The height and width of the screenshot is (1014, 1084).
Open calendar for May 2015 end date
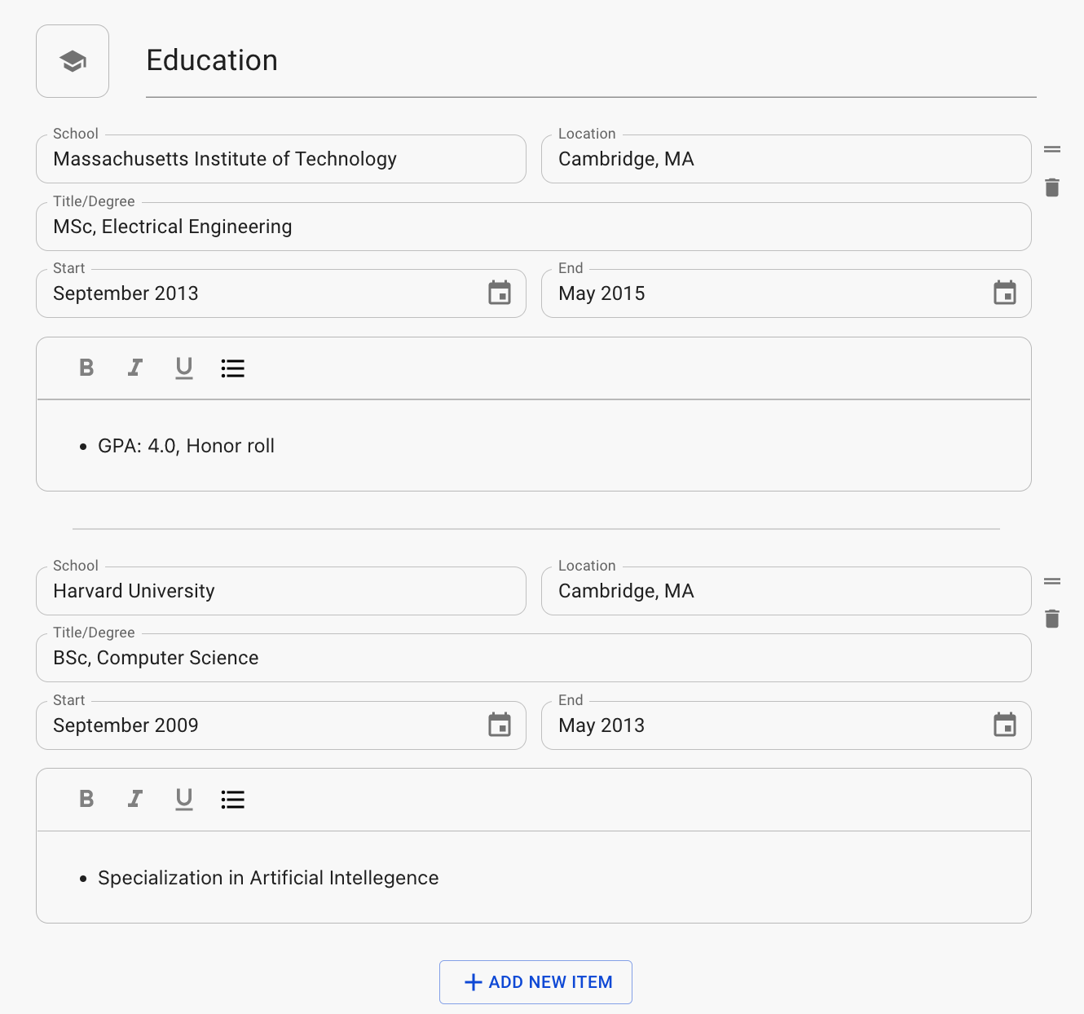pos(1005,293)
